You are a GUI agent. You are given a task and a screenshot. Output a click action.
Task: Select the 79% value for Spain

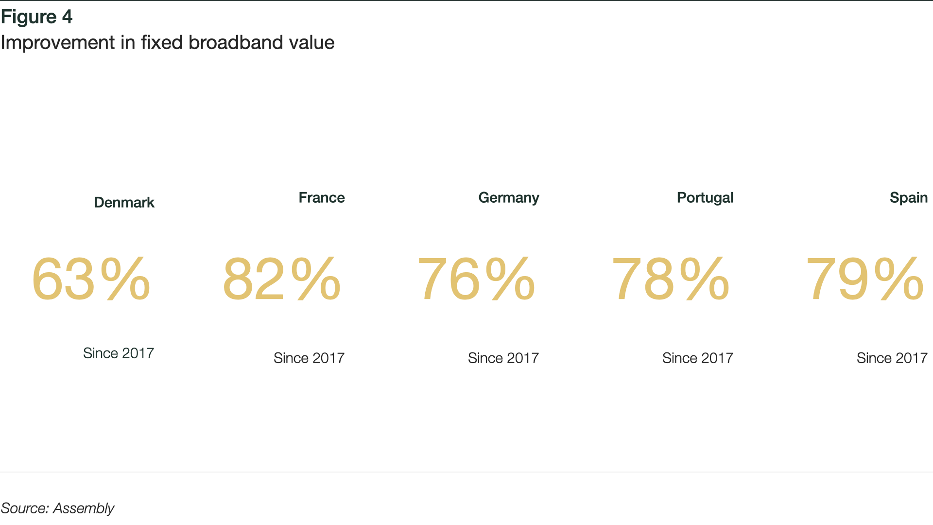865,279
